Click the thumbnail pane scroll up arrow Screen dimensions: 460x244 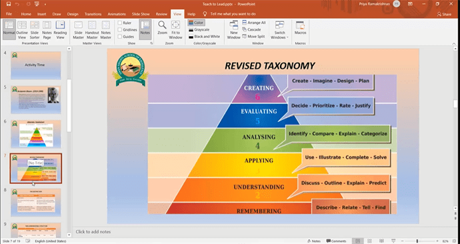(x=69, y=49)
